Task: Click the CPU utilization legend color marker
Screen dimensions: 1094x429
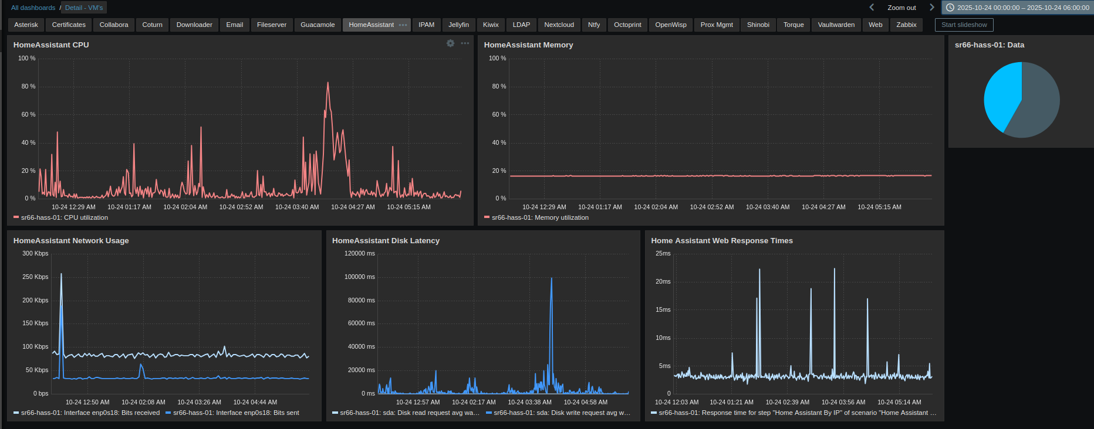Action: click(16, 217)
